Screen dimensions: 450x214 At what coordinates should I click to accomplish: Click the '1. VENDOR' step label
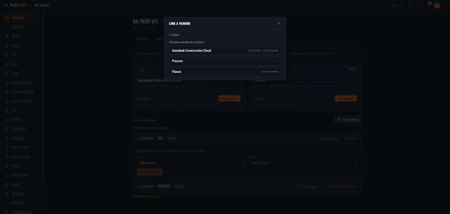tap(174, 35)
